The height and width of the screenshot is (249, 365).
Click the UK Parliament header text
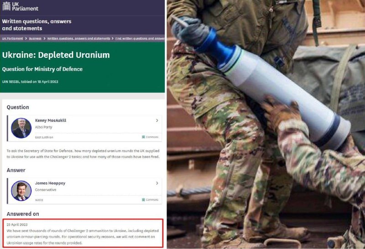[25, 6]
